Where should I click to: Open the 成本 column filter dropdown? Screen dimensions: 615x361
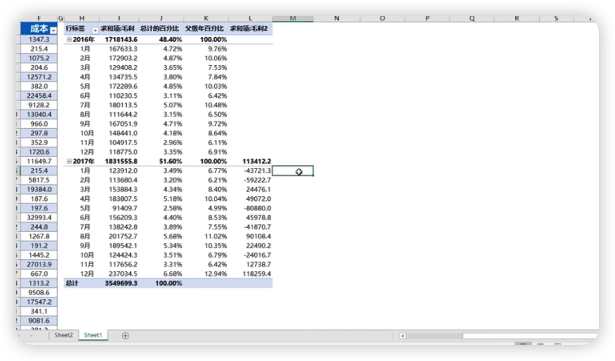(x=54, y=30)
